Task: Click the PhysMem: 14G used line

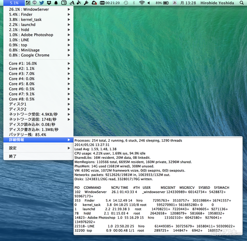Action: pos(114,166)
